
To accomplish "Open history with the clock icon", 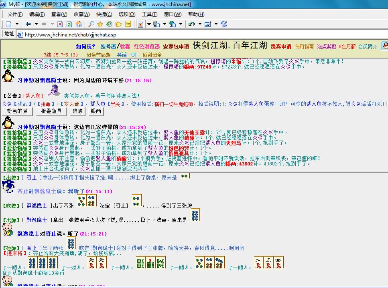I will (109, 24).
